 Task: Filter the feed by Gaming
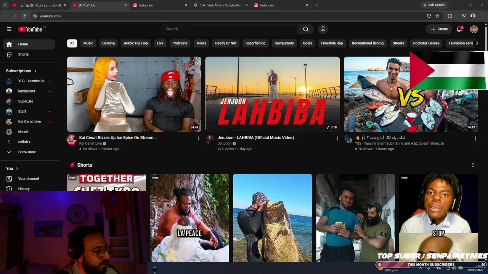108,43
